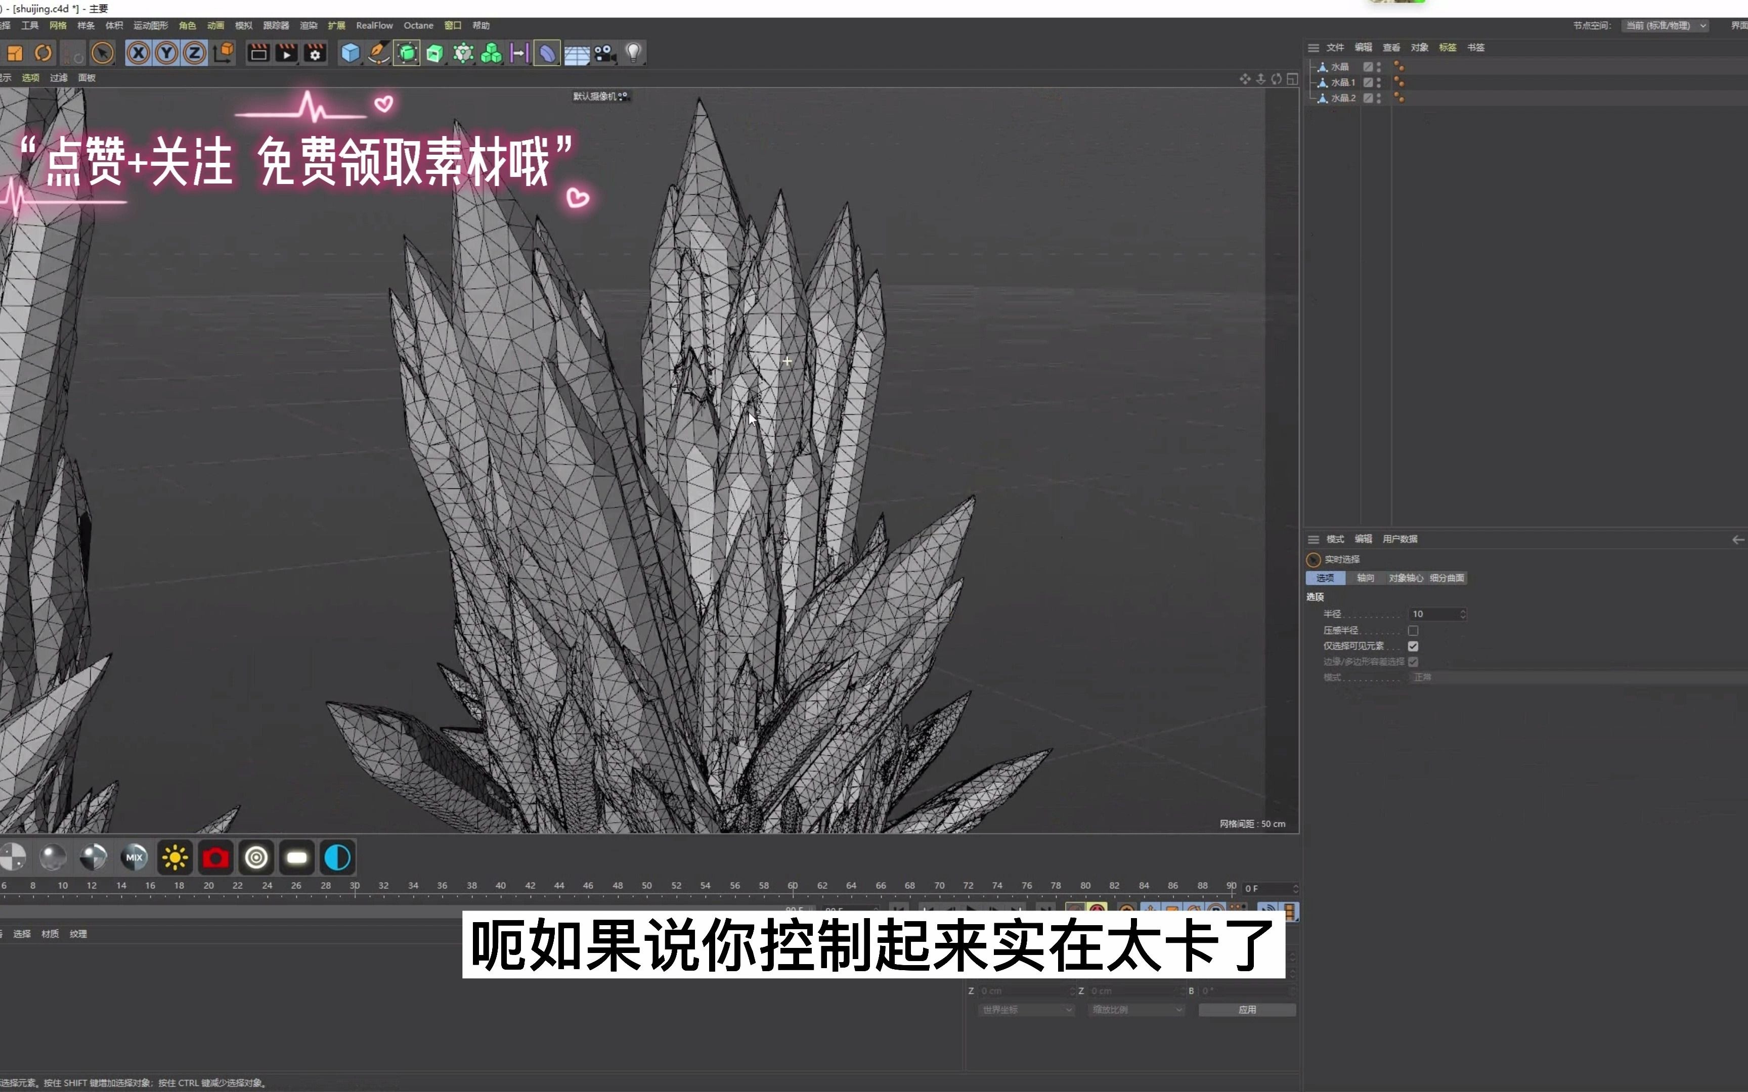
Task: Open Render Settings via the clapperboard gear icon
Action: click(314, 53)
